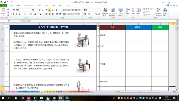Toggle wrap text for cells
This screenshot has height=101, width=179.
coord(72,10)
